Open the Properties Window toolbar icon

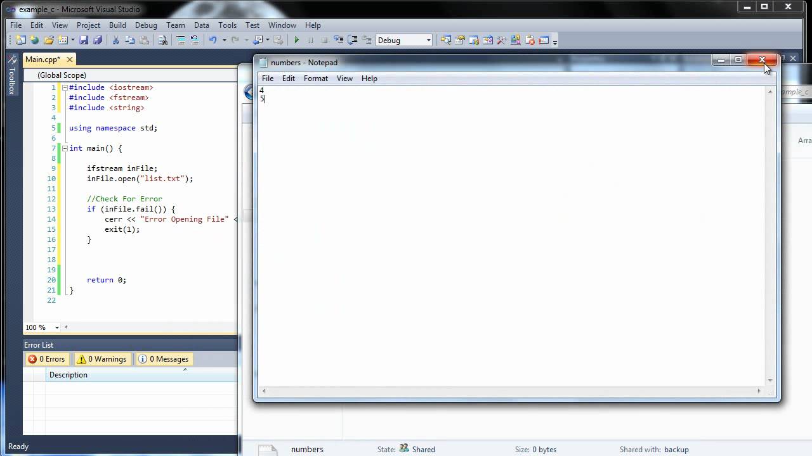[460, 40]
